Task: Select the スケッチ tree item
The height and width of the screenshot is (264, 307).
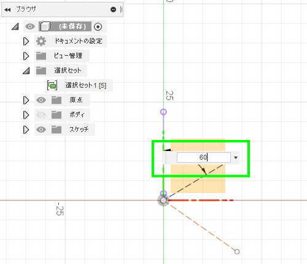Action: [x=79, y=130]
